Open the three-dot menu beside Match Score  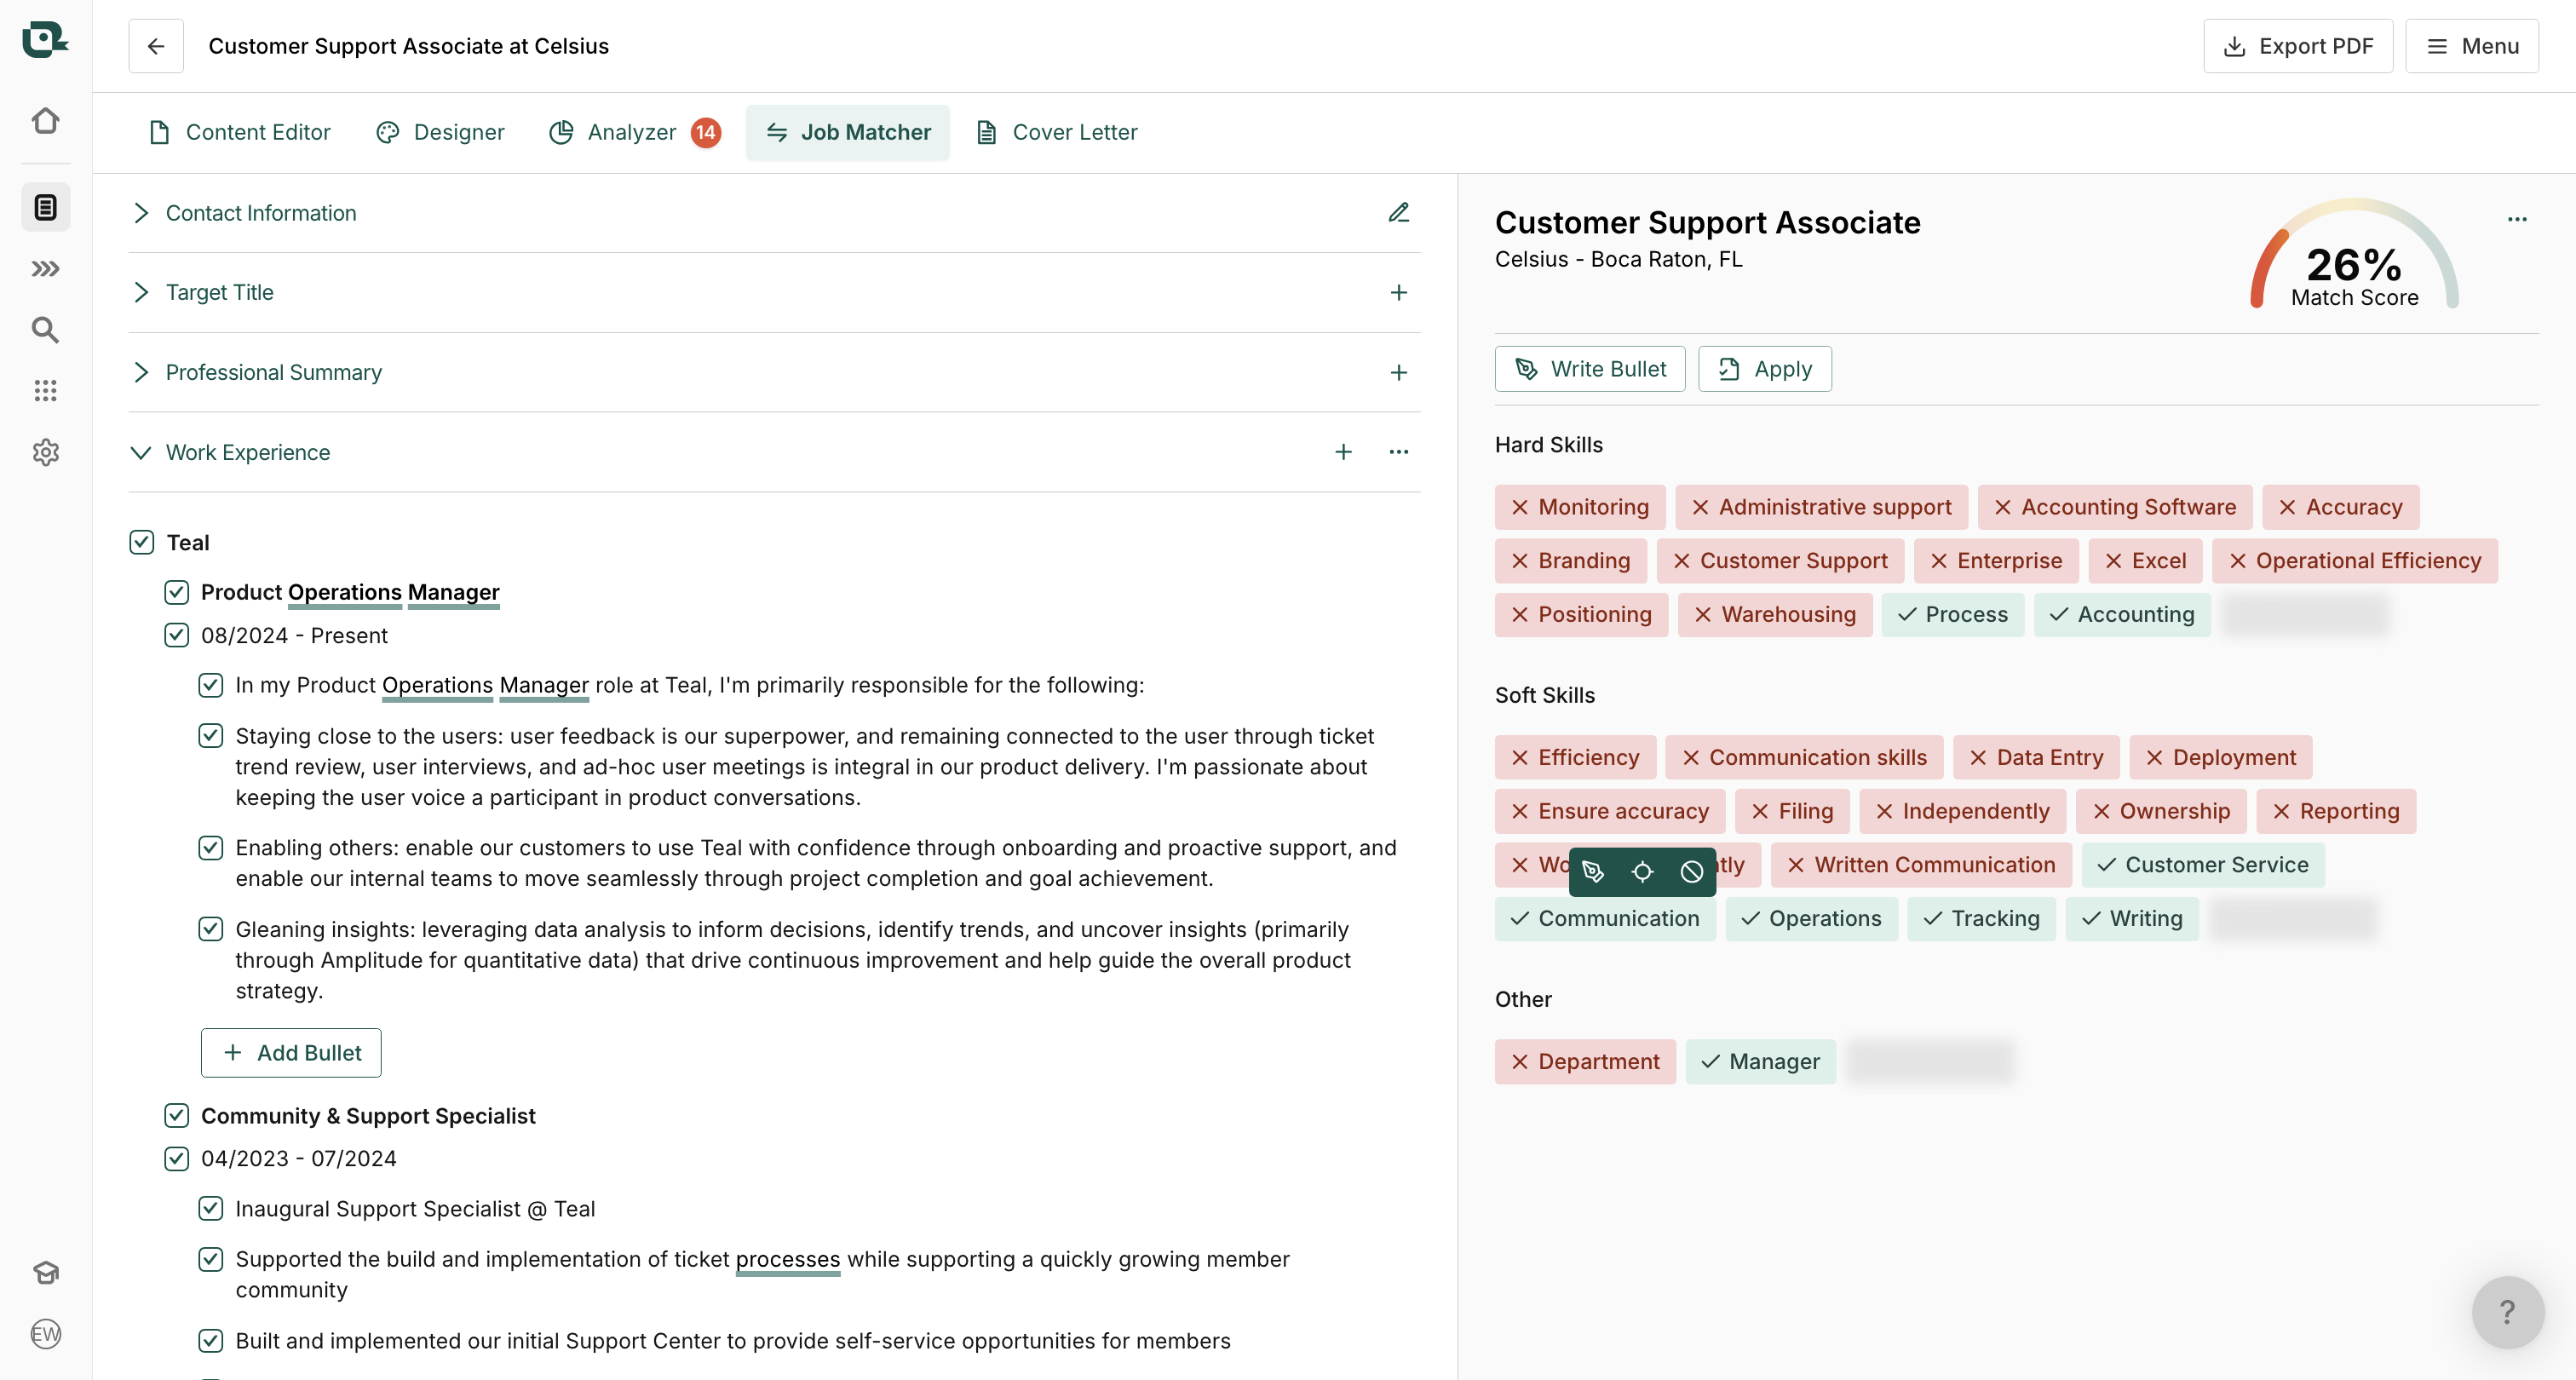pos(2517,219)
